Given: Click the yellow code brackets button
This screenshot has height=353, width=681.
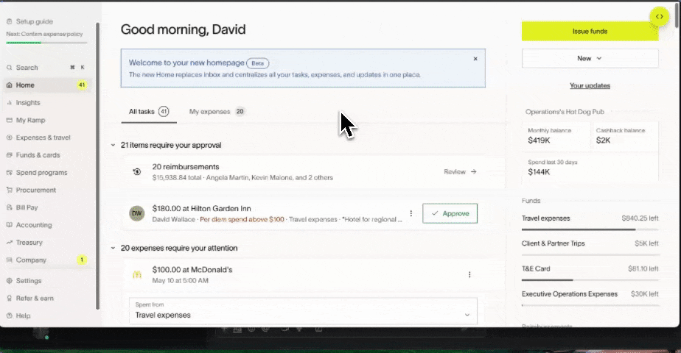Looking at the screenshot, I should (660, 17).
